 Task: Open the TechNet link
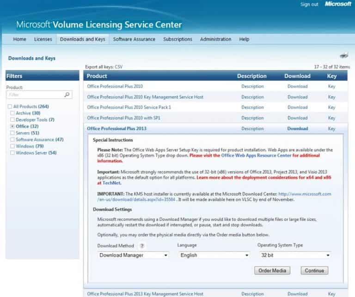(111, 183)
